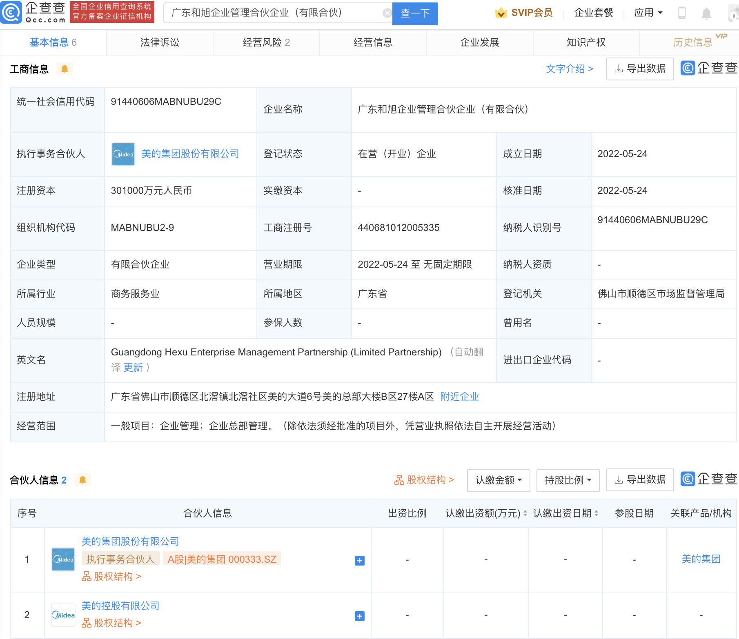Click Midea logo in partner row 1
The height and width of the screenshot is (639, 739).
pos(63,559)
